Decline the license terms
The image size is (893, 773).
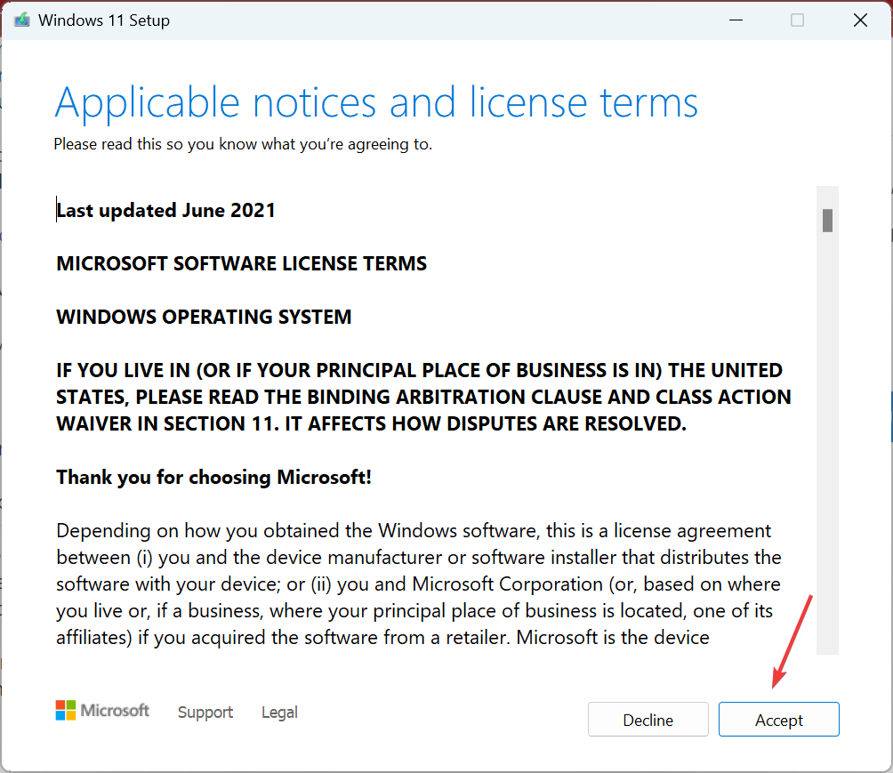648,720
